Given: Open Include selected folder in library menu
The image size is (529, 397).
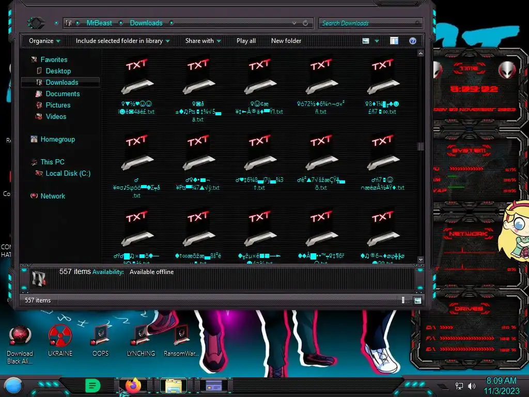Looking at the screenshot, I should pyautogui.click(x=123, y=41).
